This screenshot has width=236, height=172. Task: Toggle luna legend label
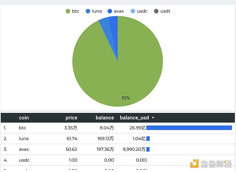pyautogui.click(x=97, y=11)
